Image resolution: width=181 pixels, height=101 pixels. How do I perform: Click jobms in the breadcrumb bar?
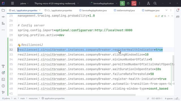tap(6, 98)
